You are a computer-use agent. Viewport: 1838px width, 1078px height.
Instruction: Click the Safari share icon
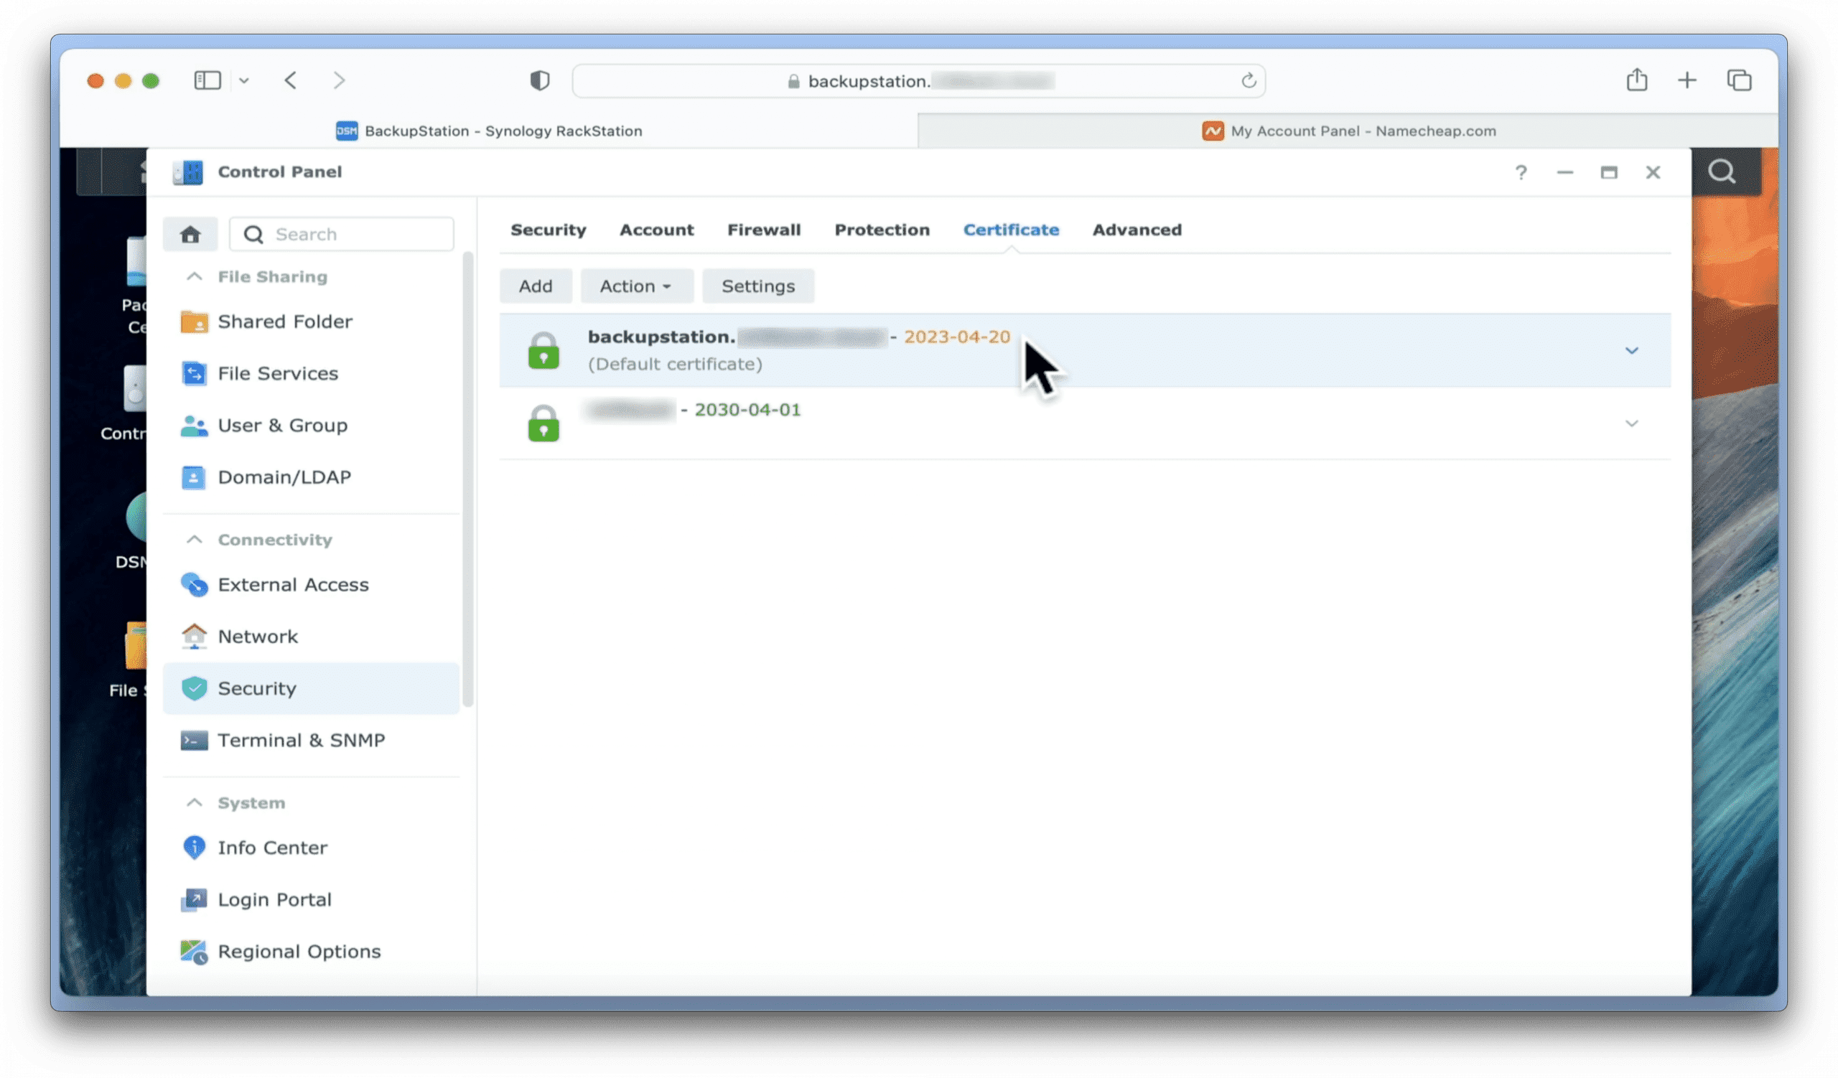tap(1637, 80)
